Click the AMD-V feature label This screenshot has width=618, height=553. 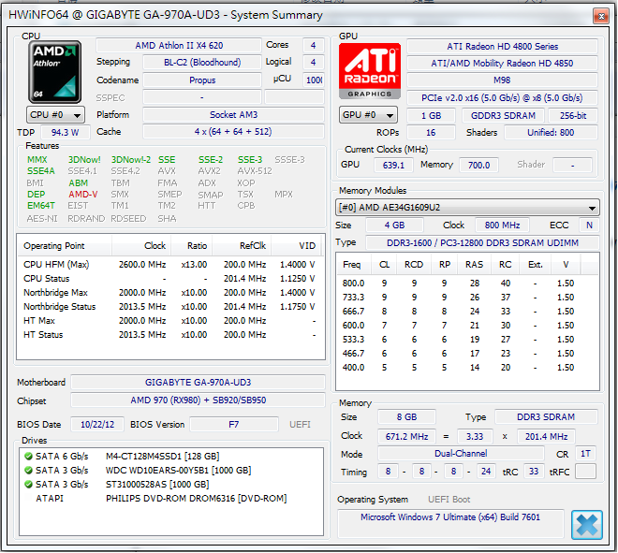point(82,195)
